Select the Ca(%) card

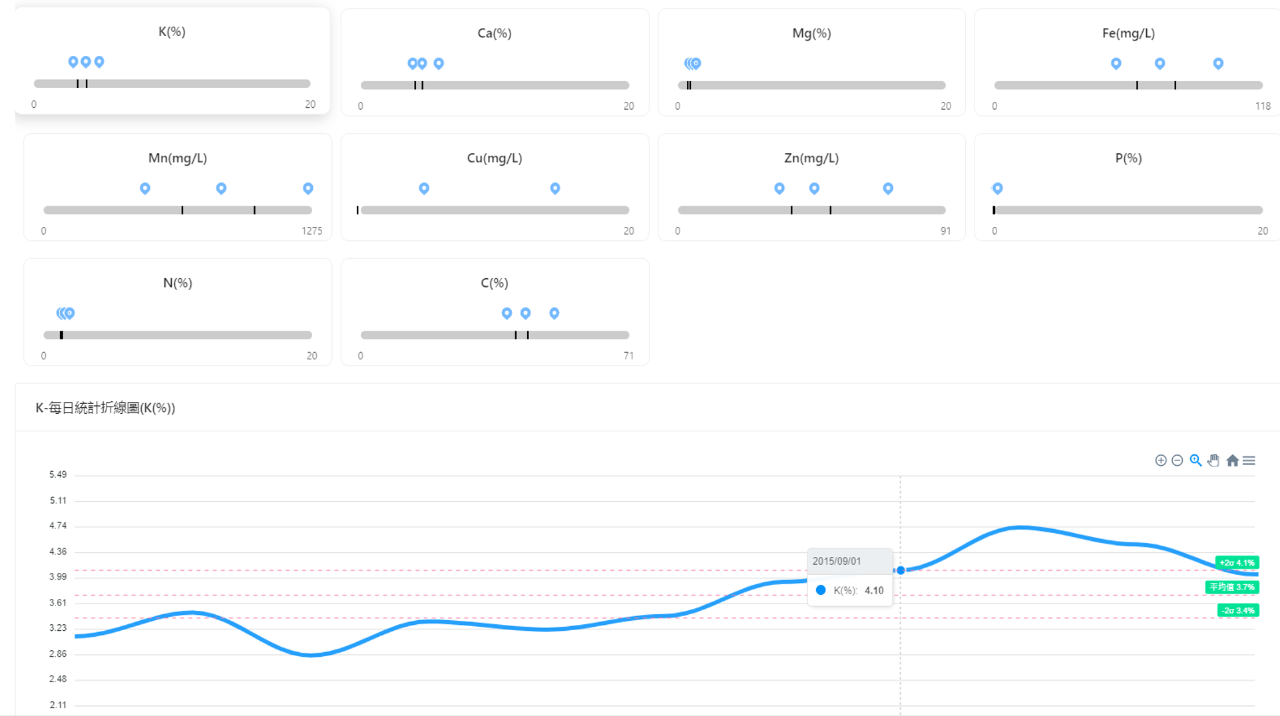(495, 63)
